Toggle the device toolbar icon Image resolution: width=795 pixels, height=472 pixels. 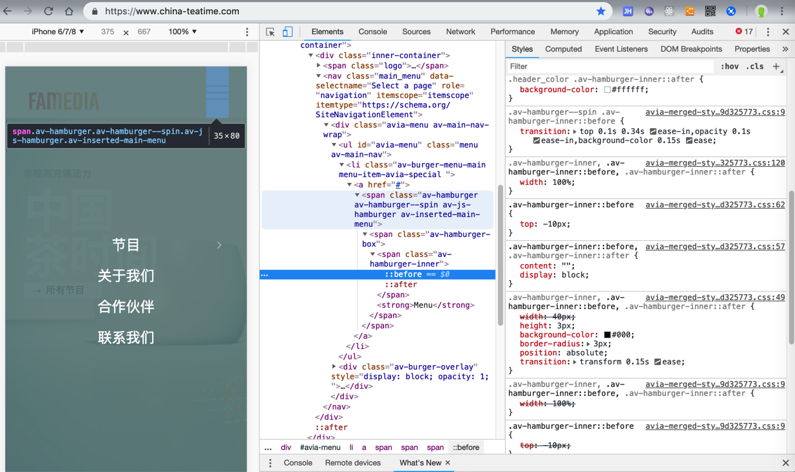point(287,32)
